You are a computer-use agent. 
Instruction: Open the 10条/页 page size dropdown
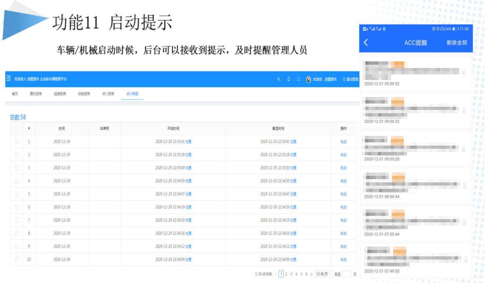coord(324,274)
